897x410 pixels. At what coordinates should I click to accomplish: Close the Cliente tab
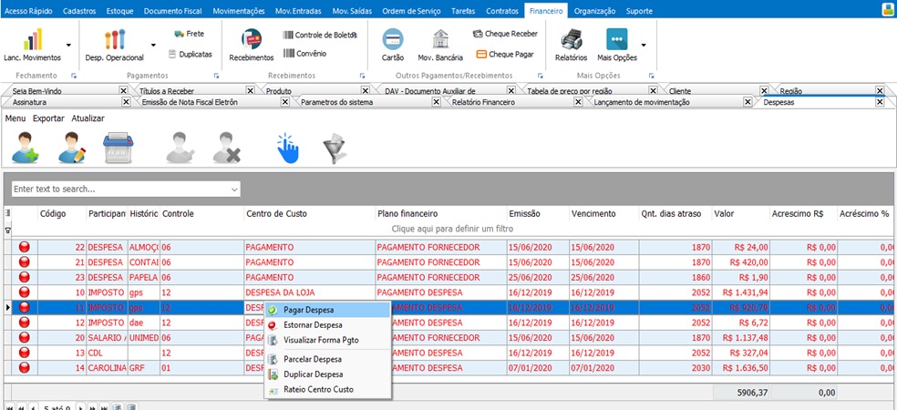[763, 91]
